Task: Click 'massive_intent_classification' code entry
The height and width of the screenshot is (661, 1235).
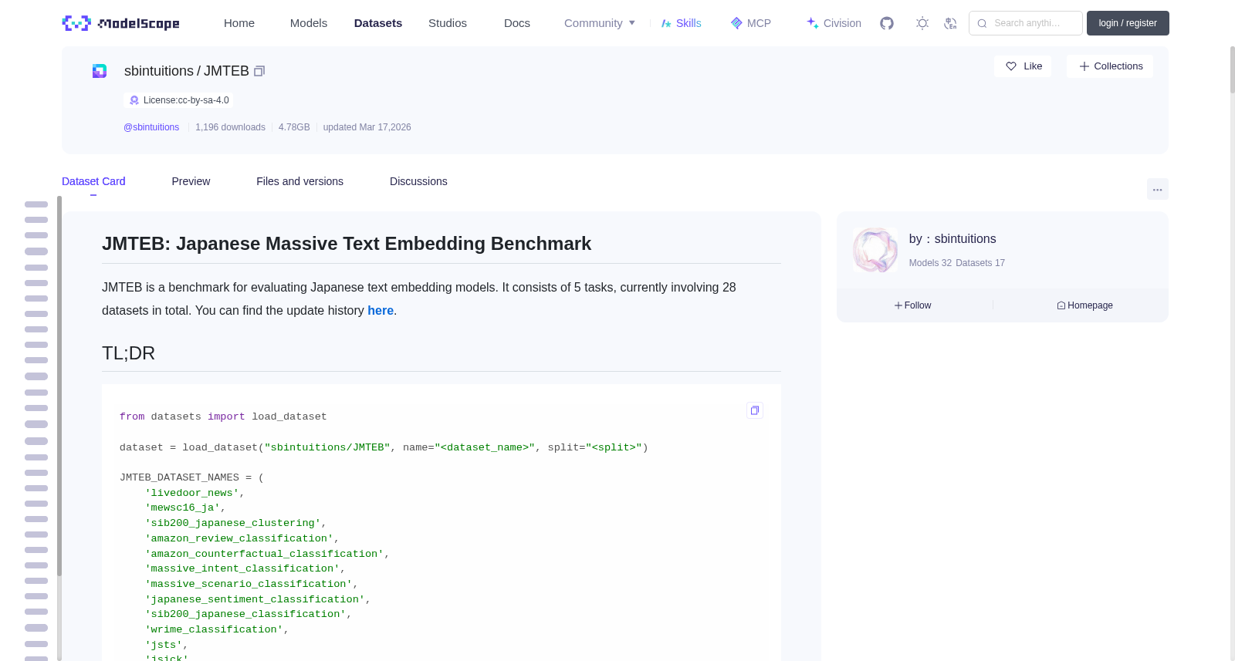Action: 242,568
